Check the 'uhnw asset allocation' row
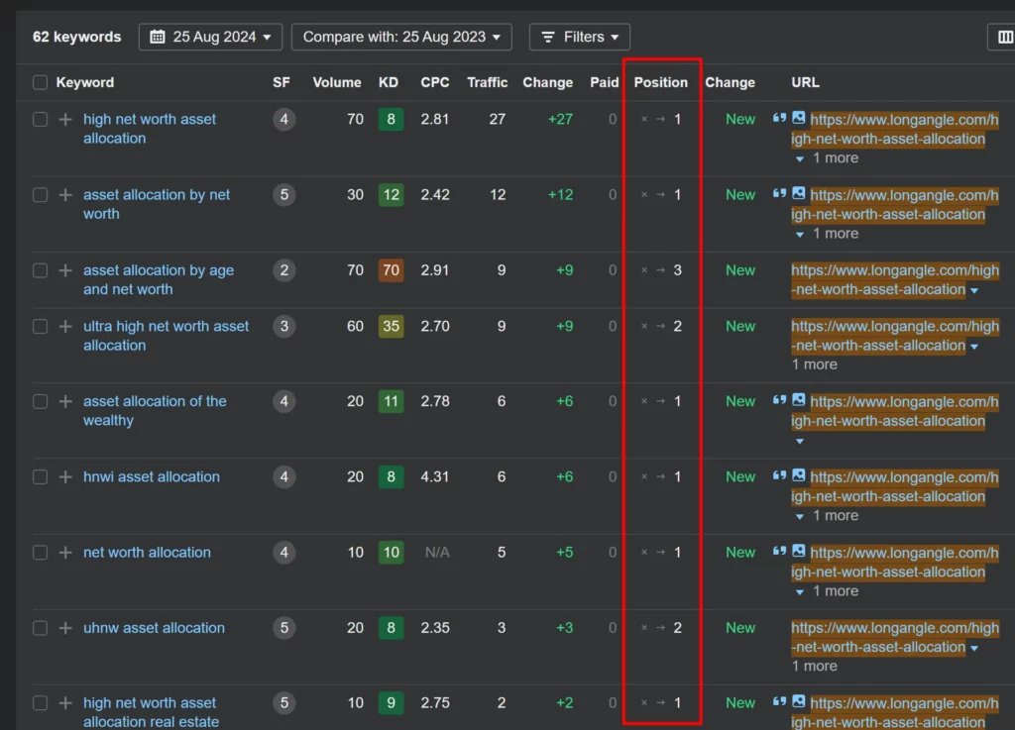 point(41,627)
